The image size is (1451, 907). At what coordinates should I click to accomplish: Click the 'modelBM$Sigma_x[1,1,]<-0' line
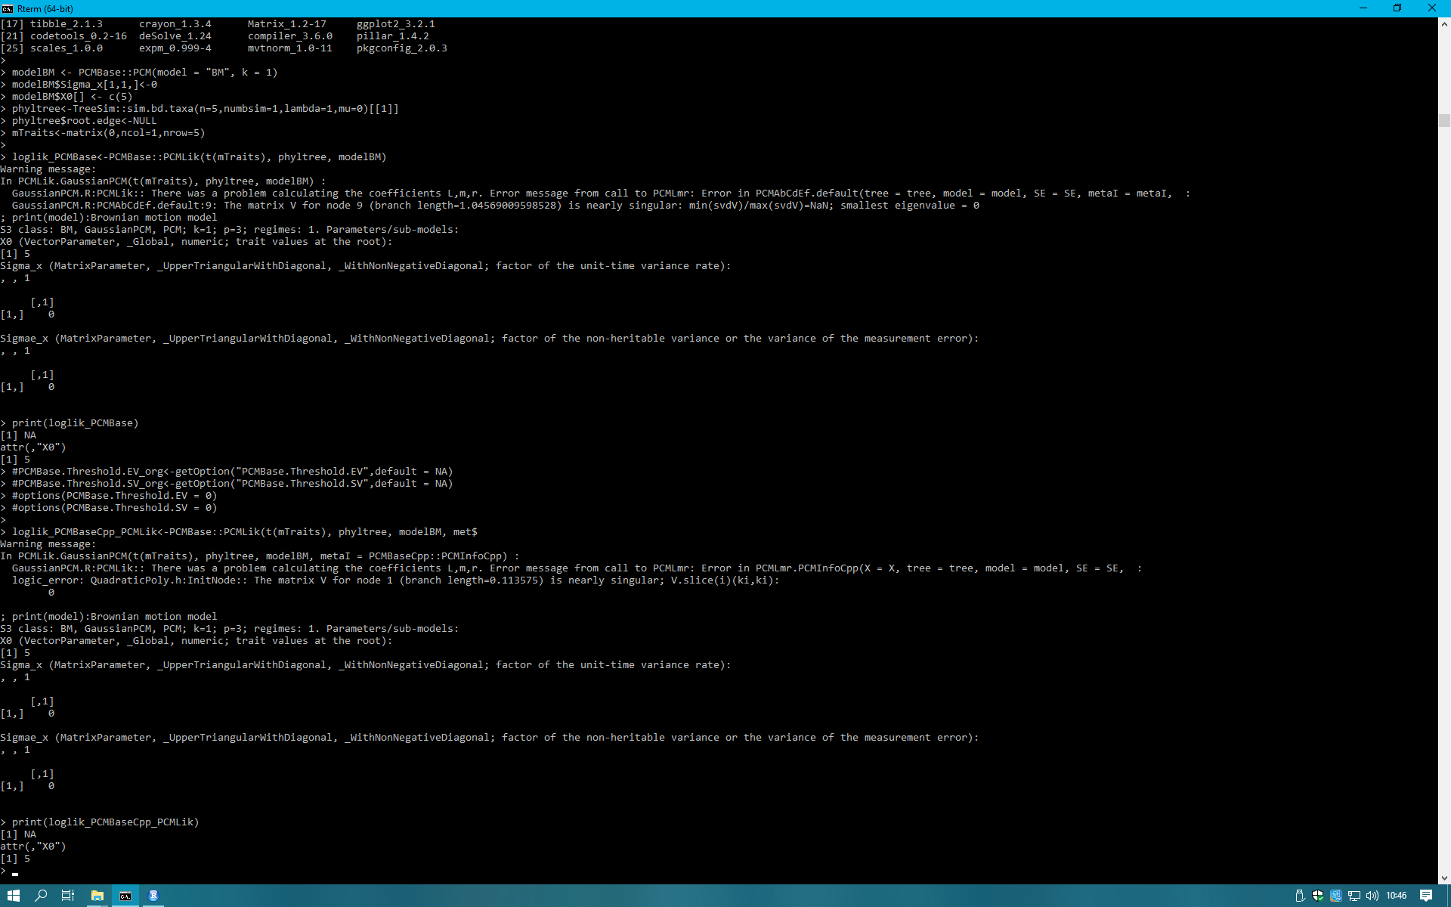coord(84,85)
